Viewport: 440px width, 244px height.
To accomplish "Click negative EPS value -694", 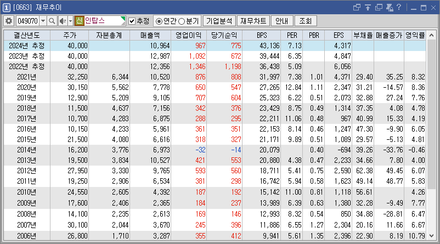I will [x=344, y=150].
